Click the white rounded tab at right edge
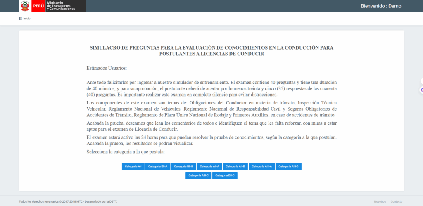The width and height of the screenshot is (423, 206). (x=421, y=81)
